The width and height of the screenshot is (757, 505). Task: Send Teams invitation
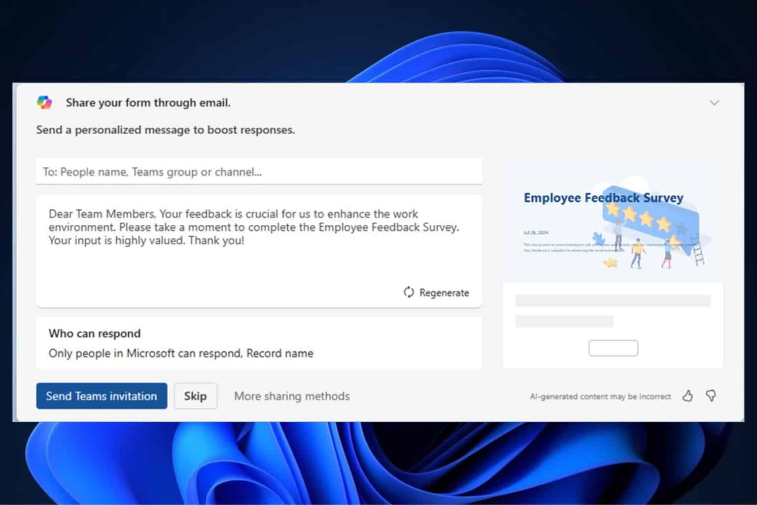(x=102, y=396)
